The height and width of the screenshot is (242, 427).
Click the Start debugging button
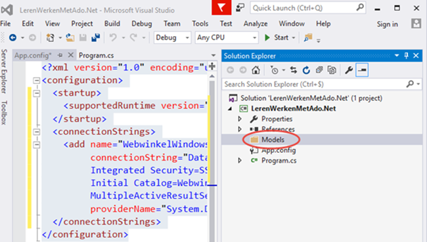277,37
